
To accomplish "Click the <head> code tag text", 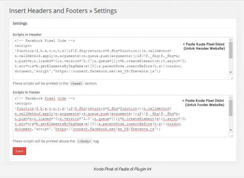I will [x=76, y=83].
